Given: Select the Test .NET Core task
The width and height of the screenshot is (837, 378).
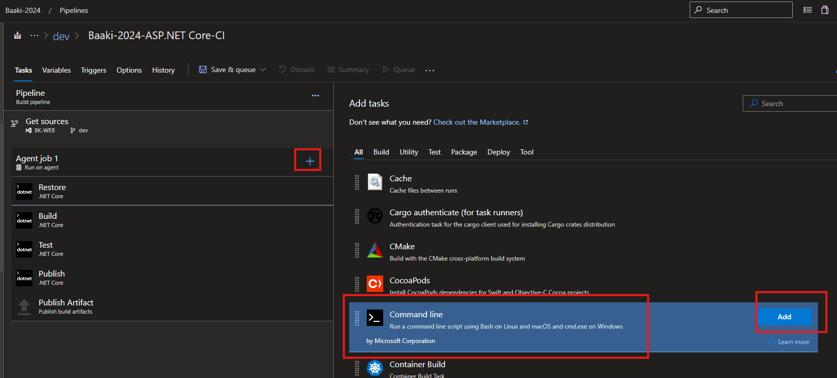Looking at the screenshot, I should [172, 249].
